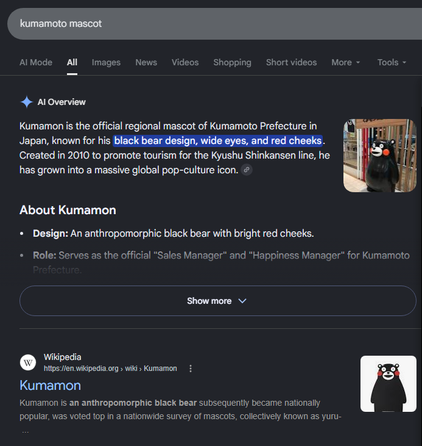
Task: Open the Short videos tab
Action: [291, 62]
